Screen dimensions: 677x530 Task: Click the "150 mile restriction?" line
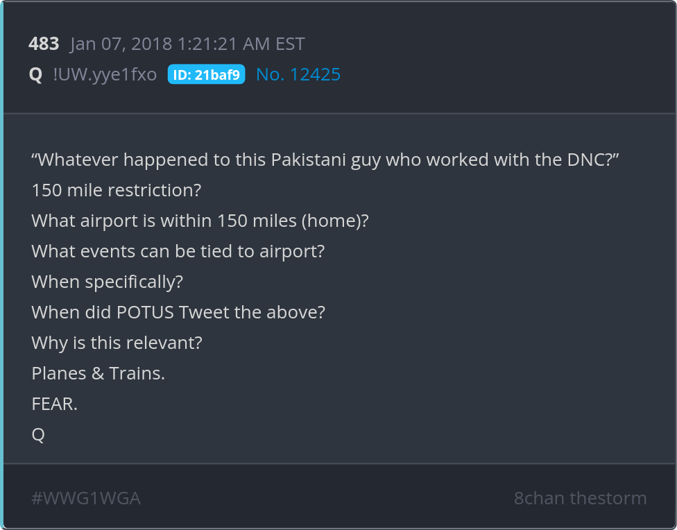pyautogui.click(x=116, y=190)
